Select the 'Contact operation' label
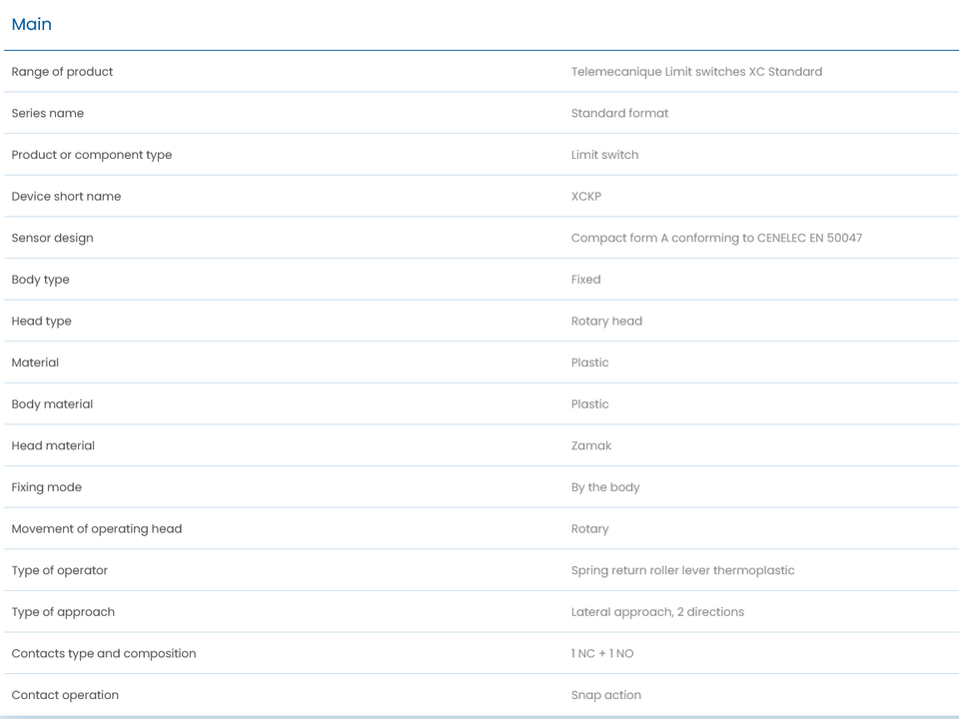The height and width of the screenshot is (719, 959). coord(65,695)
